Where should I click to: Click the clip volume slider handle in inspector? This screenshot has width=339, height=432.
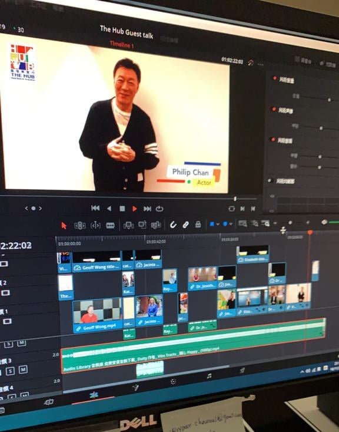(329, 100)
